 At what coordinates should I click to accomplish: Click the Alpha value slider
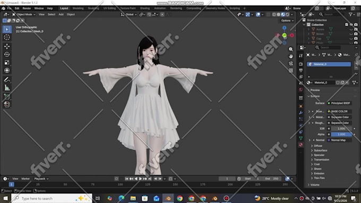click(x=341, y=134)
